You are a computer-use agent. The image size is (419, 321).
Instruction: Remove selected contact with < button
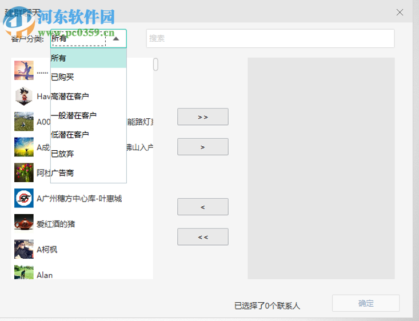tap(203, 207)
